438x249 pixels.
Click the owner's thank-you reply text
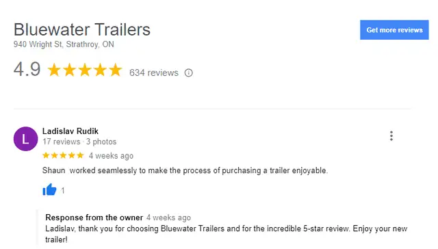click(x=227, y=234)
